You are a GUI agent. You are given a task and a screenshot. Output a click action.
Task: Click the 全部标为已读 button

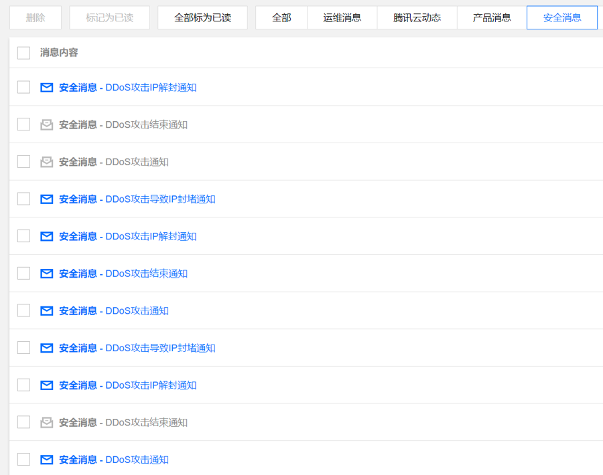[202, 18]
